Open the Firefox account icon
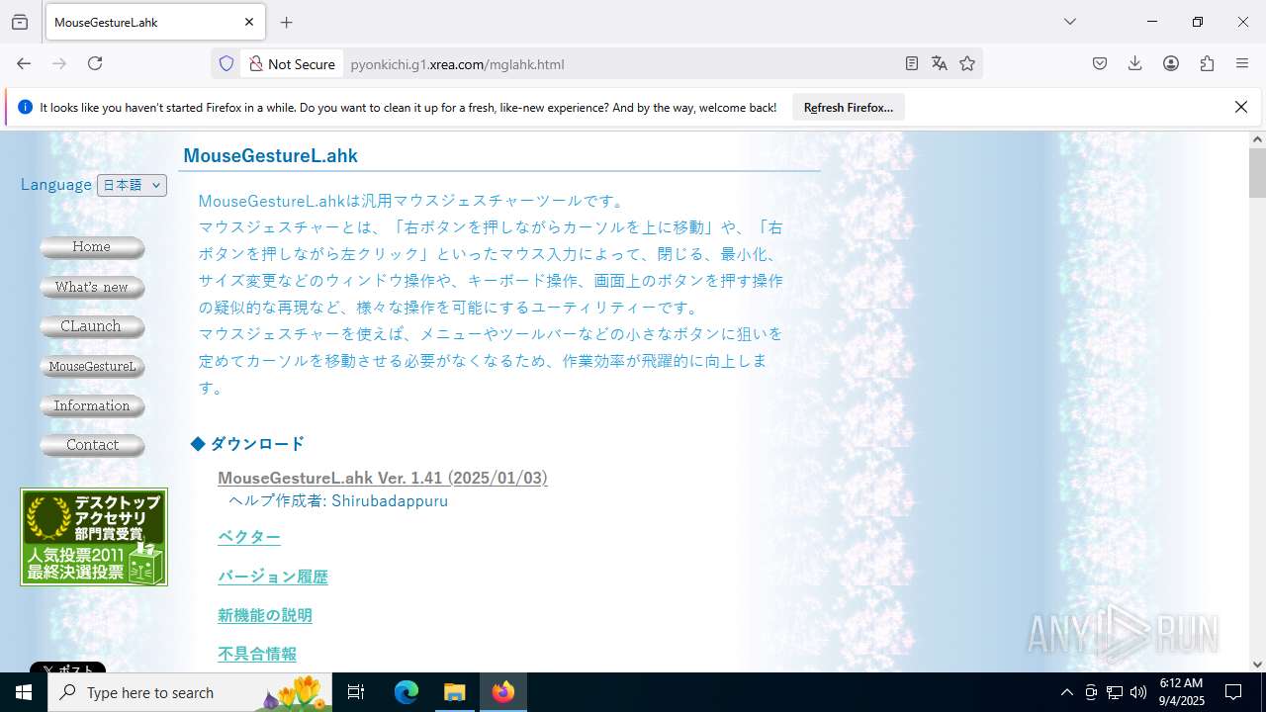1266x712 pixels. tap(1171, 63)
